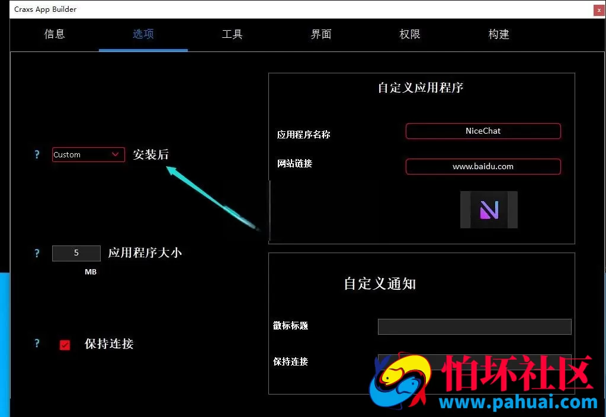The width and height of the screenshot is (606, 417).
Task: Click the 保持连接 notification text field
Action: coord(474,361)
